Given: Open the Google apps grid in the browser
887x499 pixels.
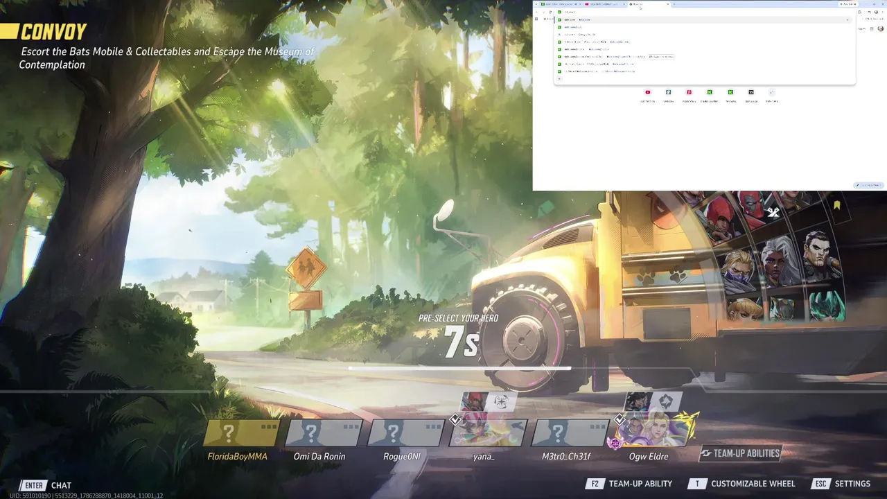Looking at the screenshot, I should pos(872,28).
